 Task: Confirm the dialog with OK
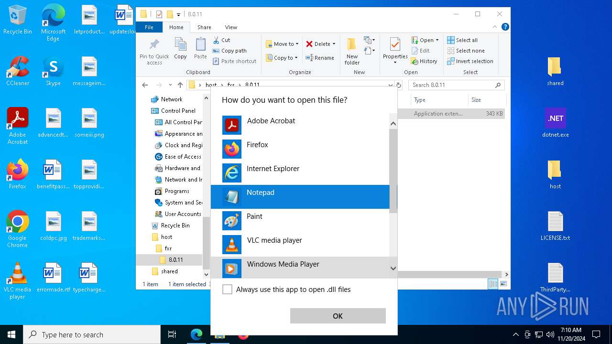click(x=338, y=316)
